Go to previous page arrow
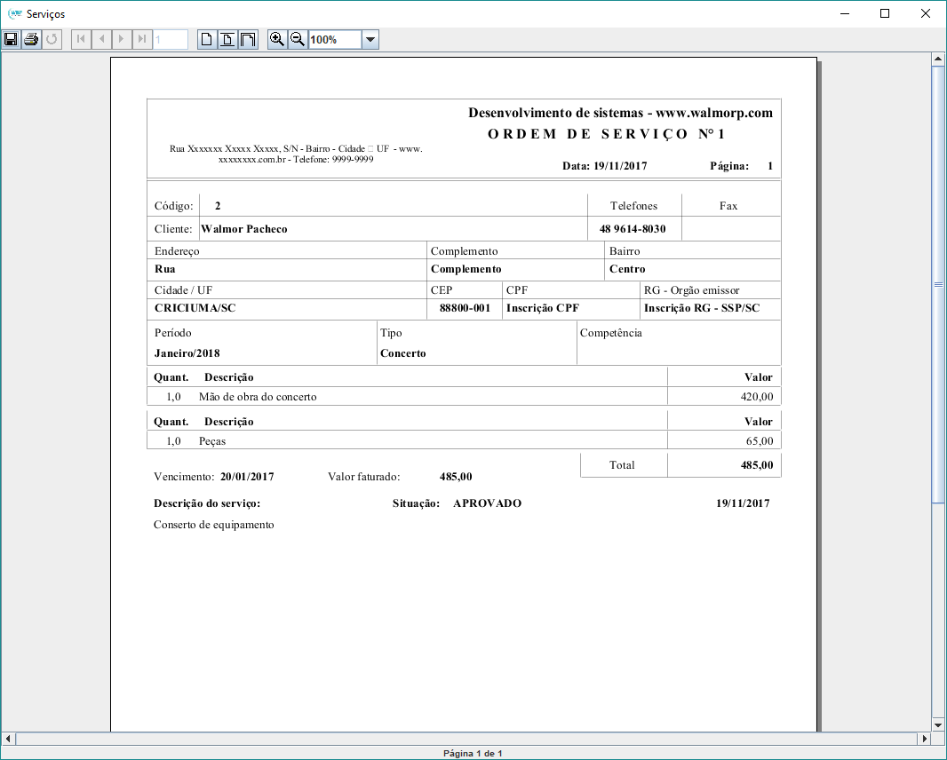Viewport: 947px width, 760px height. tap(101, 39)
